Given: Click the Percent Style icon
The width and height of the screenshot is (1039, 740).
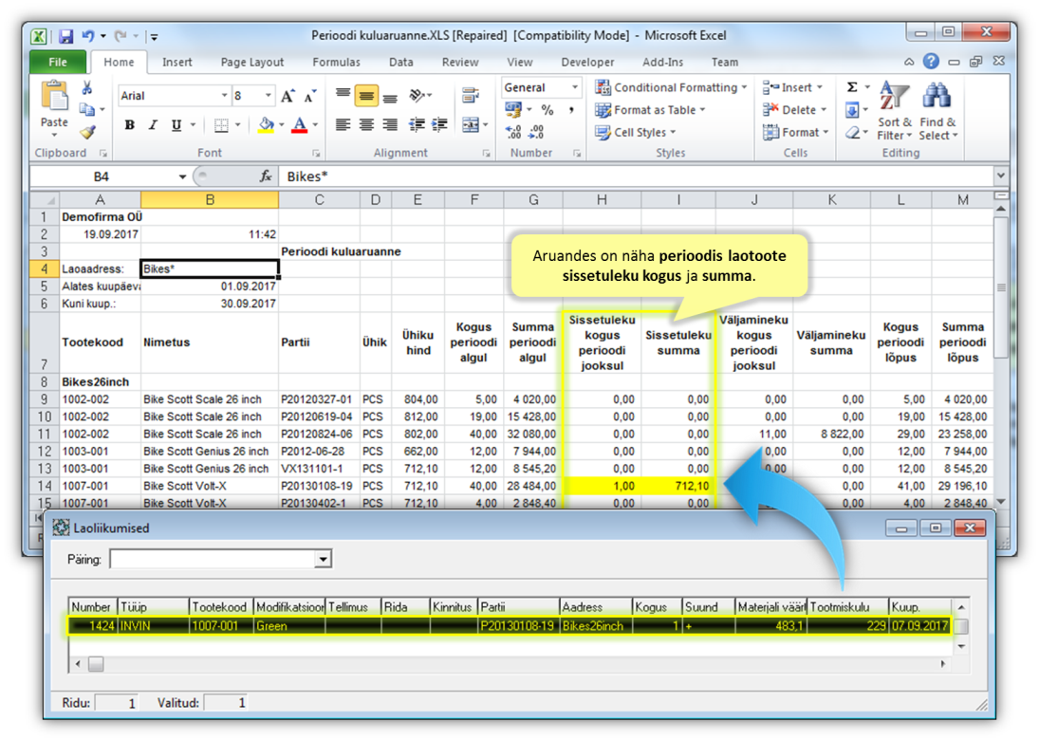Looking at the screenshot, I should coord(547,110).
